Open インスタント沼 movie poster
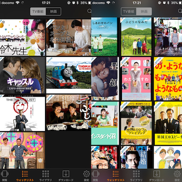 (x=105, y=123)
